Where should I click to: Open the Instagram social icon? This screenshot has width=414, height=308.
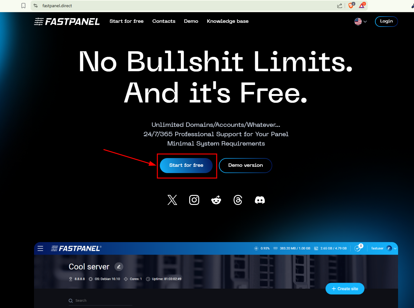194,200
